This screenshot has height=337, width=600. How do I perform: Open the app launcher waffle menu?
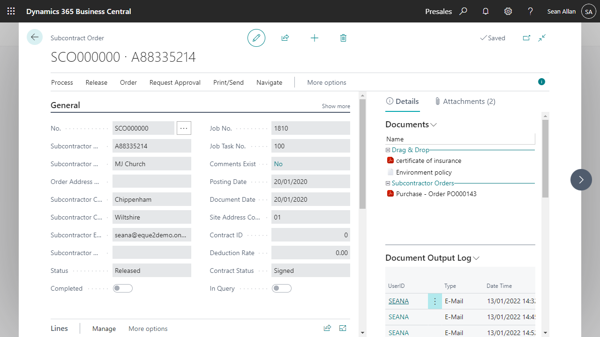(11, 11)
